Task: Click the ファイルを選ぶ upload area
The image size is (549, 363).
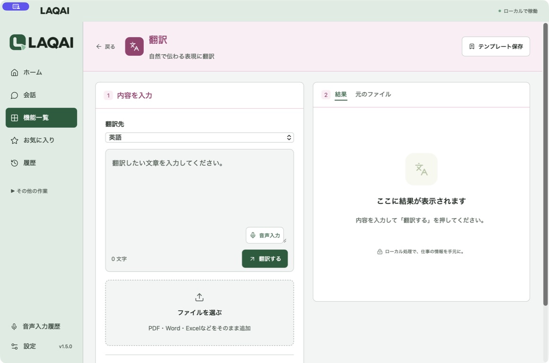Action: 200,312
